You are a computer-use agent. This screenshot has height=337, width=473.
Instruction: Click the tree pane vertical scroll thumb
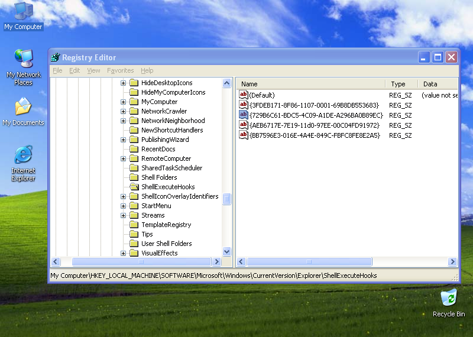(x=227, y=199)
